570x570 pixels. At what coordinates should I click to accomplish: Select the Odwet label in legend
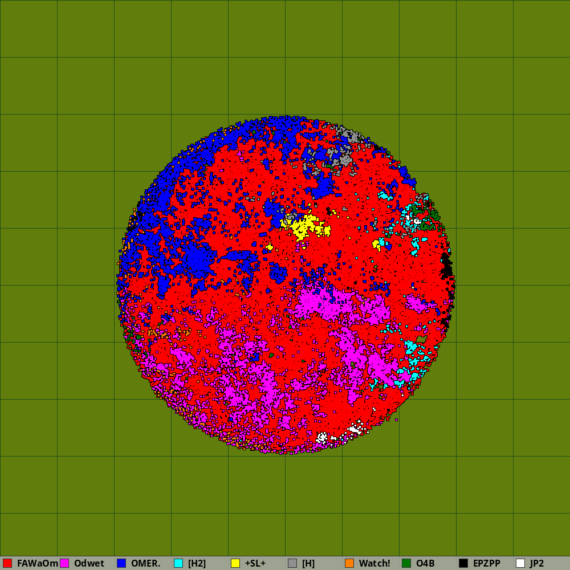pos(89,563)
